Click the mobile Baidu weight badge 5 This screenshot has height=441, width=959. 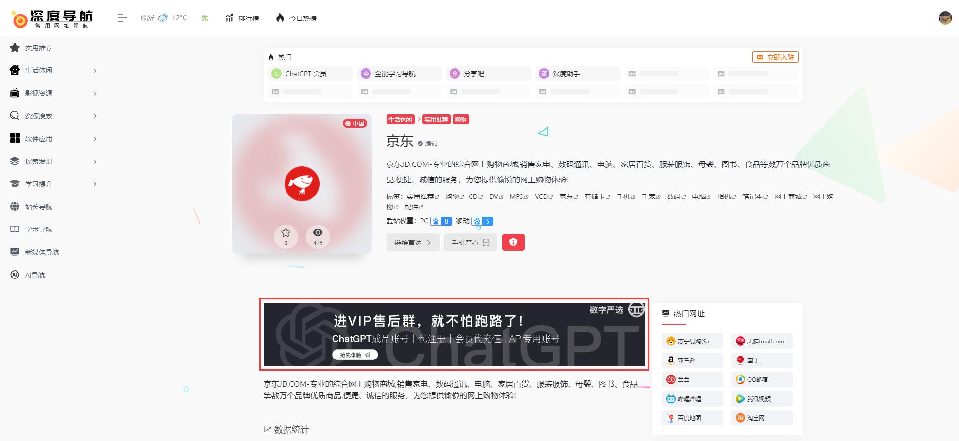pos(482,221)
